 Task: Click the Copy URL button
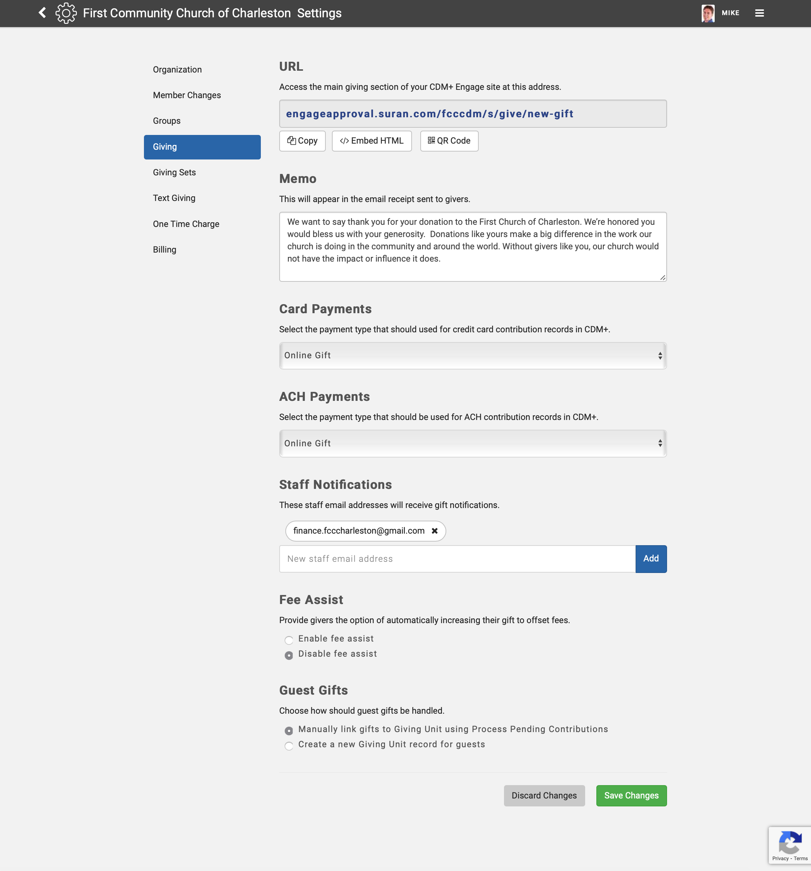click(x=302, y=141)
